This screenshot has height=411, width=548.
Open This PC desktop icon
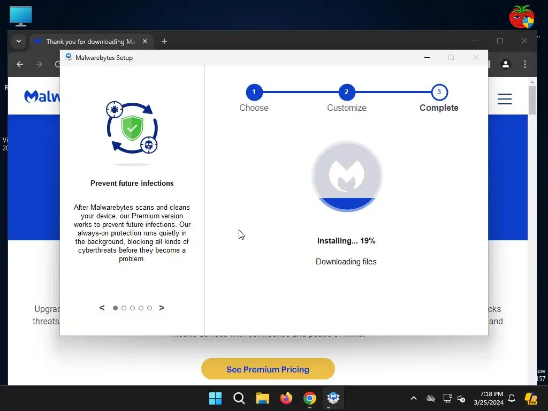coord(21,17)
